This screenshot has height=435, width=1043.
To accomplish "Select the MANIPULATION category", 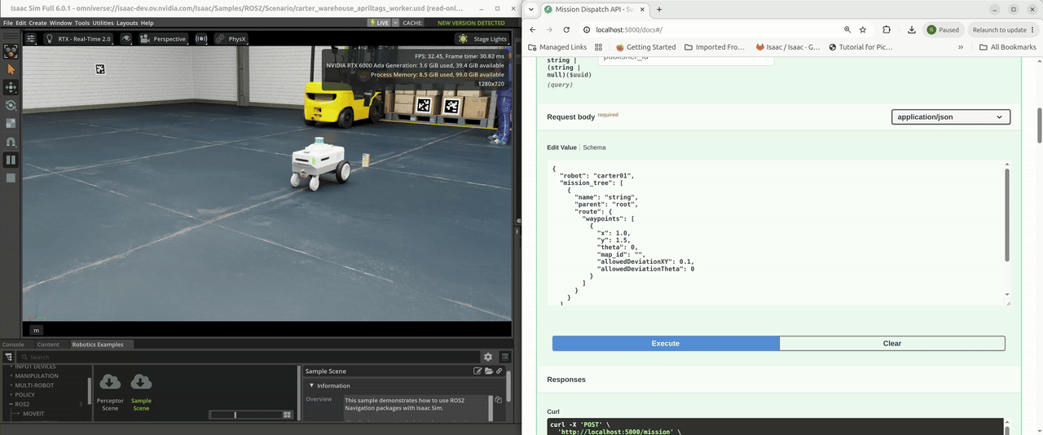I will (x=37, y=376).
